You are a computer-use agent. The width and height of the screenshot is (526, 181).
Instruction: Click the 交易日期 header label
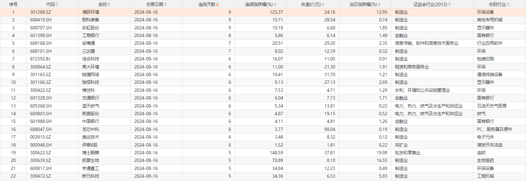pyautogui.click(x=155, y=4)
